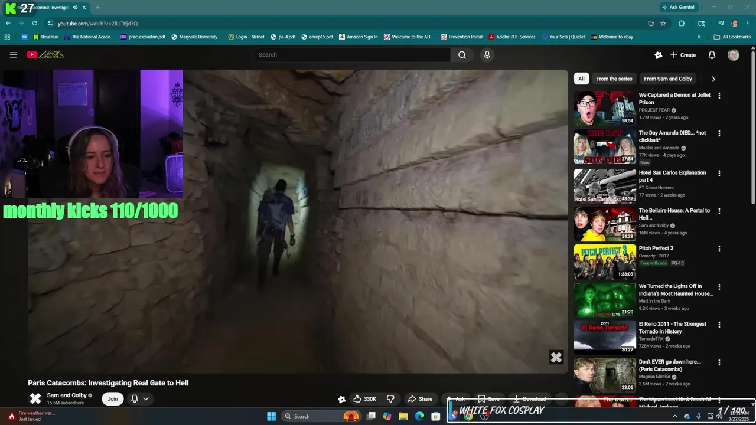Expand the notification bell dropdown by Join
The height and width of the screenshot is (425, 756).
pos(145,399)
